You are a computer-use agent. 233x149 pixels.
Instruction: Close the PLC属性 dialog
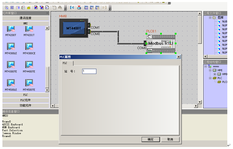(179, 57)
